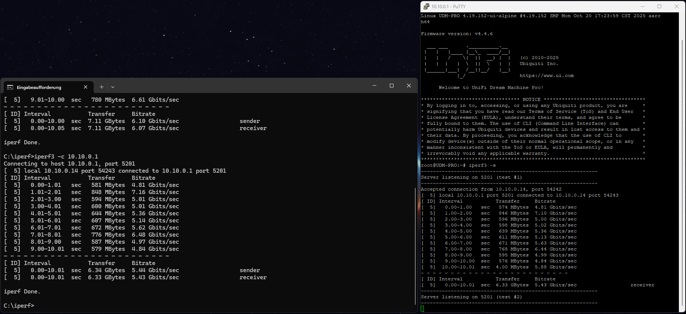The image size is (686, 314).
Task: Click the '10.10.0.1 - PuTTY' window title
Action: coord(449,6)
